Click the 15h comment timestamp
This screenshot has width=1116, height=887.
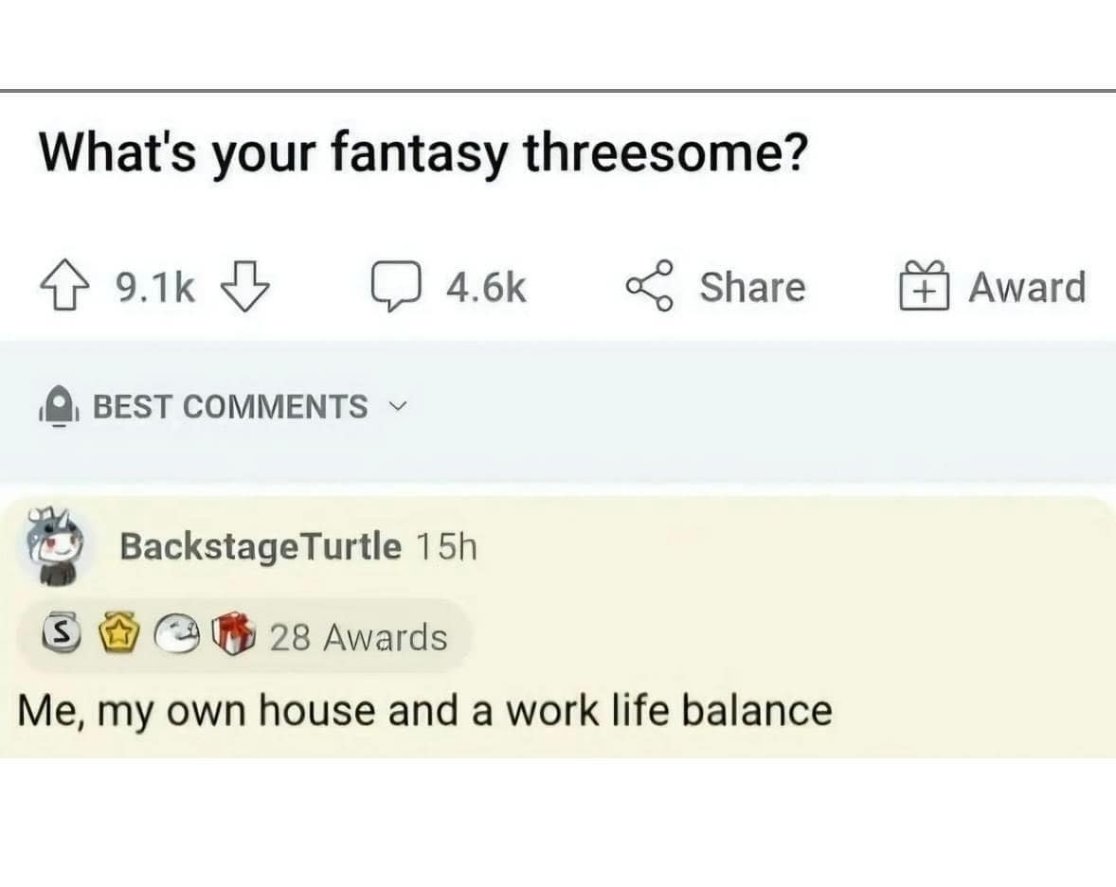(446, 547)
